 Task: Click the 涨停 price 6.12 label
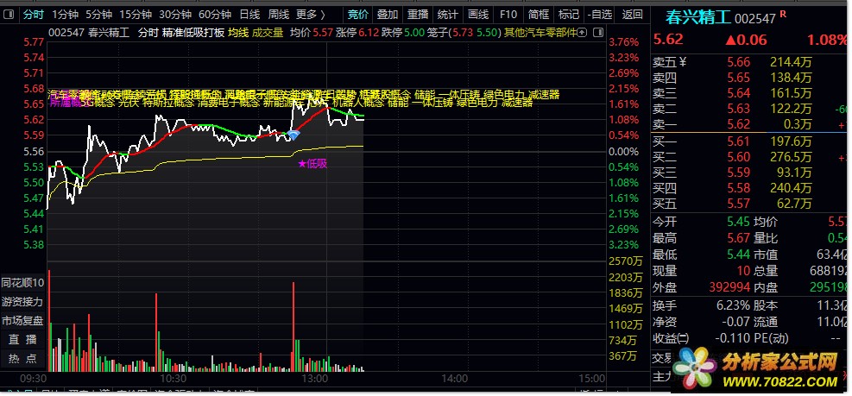[357, 33]
